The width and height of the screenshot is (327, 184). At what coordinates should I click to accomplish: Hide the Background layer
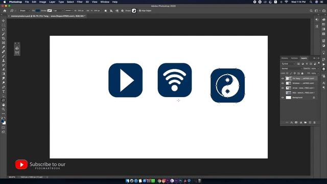point(283,98)
